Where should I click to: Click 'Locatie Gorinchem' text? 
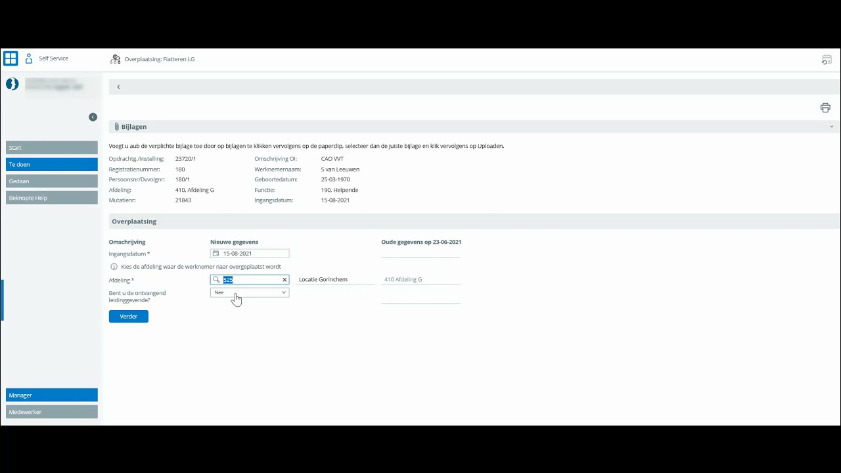(x=323, y=280)
